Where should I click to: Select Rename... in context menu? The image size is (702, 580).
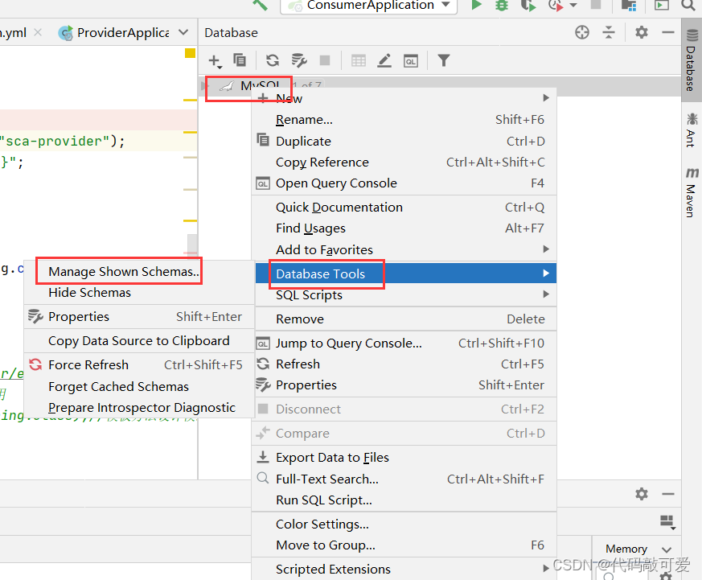(x=405, y=120)
